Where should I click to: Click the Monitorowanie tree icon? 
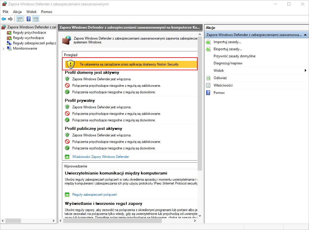coord(9,48)
